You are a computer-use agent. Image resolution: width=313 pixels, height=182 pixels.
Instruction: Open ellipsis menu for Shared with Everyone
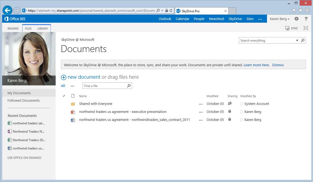click(x=201, y=104)
